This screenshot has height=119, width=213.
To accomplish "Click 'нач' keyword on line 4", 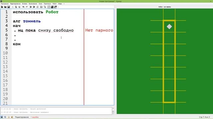I will pyautogui.click(x=17, y=26).
